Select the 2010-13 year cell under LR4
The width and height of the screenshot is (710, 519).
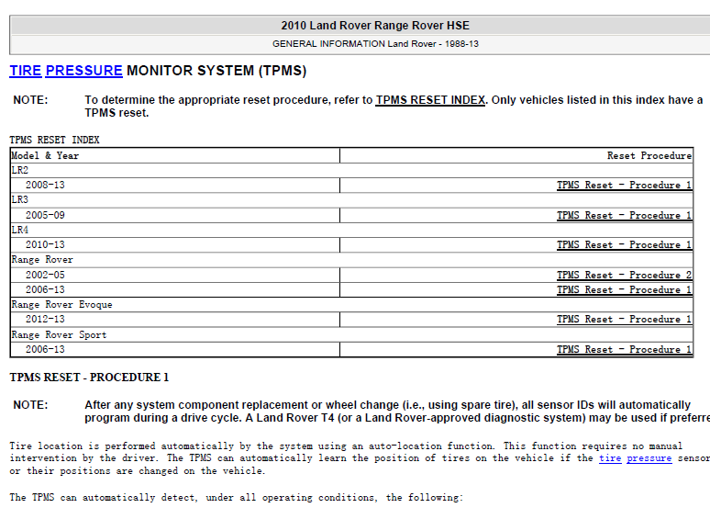point(175,244)
